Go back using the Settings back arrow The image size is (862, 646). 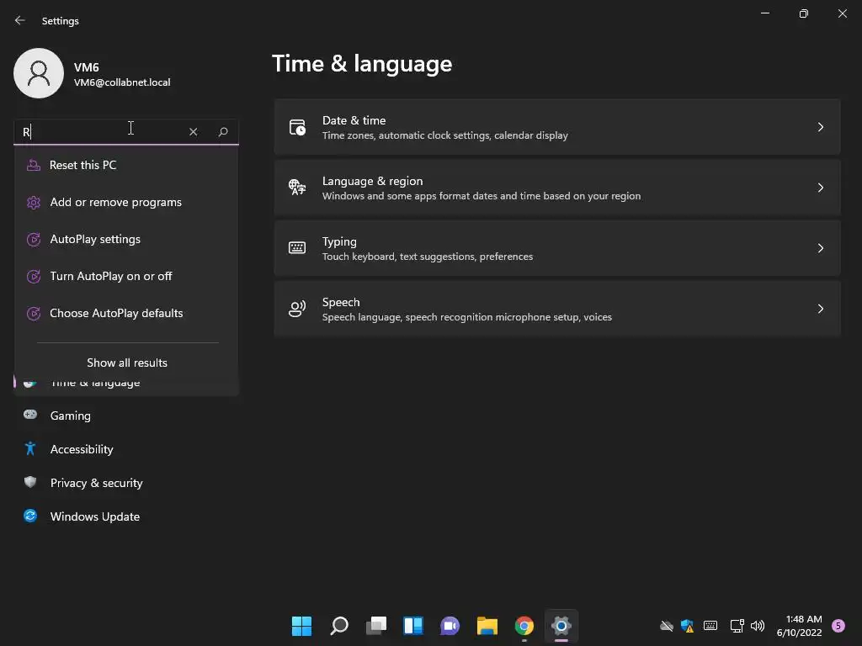(20, 20)
